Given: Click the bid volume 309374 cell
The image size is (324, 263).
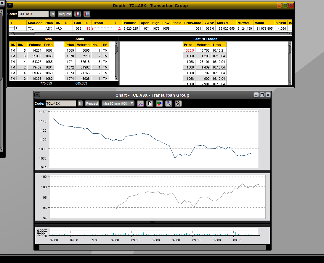Looking at the screenshot, I should 35,73.
